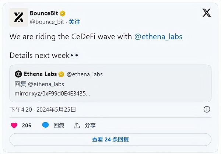This screenshot has height=154, width=221.
Task: Click the 关注 follow link
Action: click(x=74, y=22)
